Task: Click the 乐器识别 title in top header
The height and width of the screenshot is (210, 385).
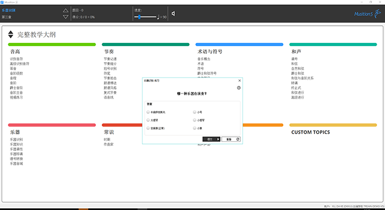Action: pyautogui.click(x=9, y=10)
